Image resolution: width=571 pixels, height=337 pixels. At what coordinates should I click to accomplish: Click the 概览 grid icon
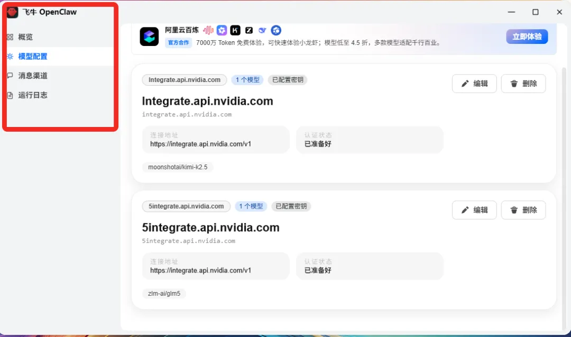click(x=10, y=37)
